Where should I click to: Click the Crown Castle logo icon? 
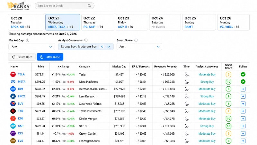click(x=13, y=133)
